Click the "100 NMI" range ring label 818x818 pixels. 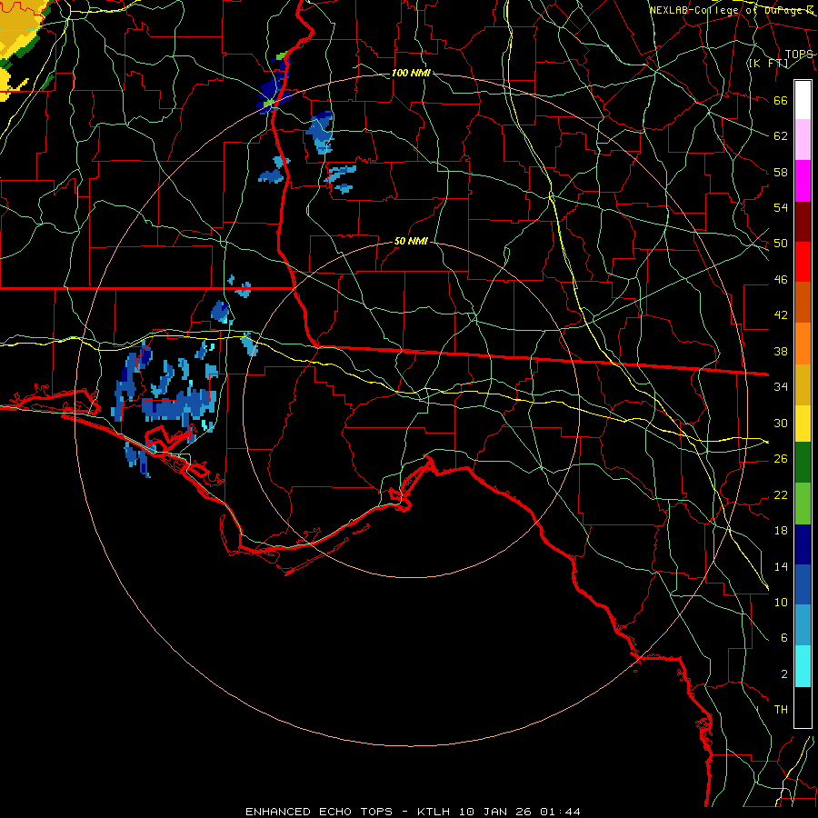point(411,73)
